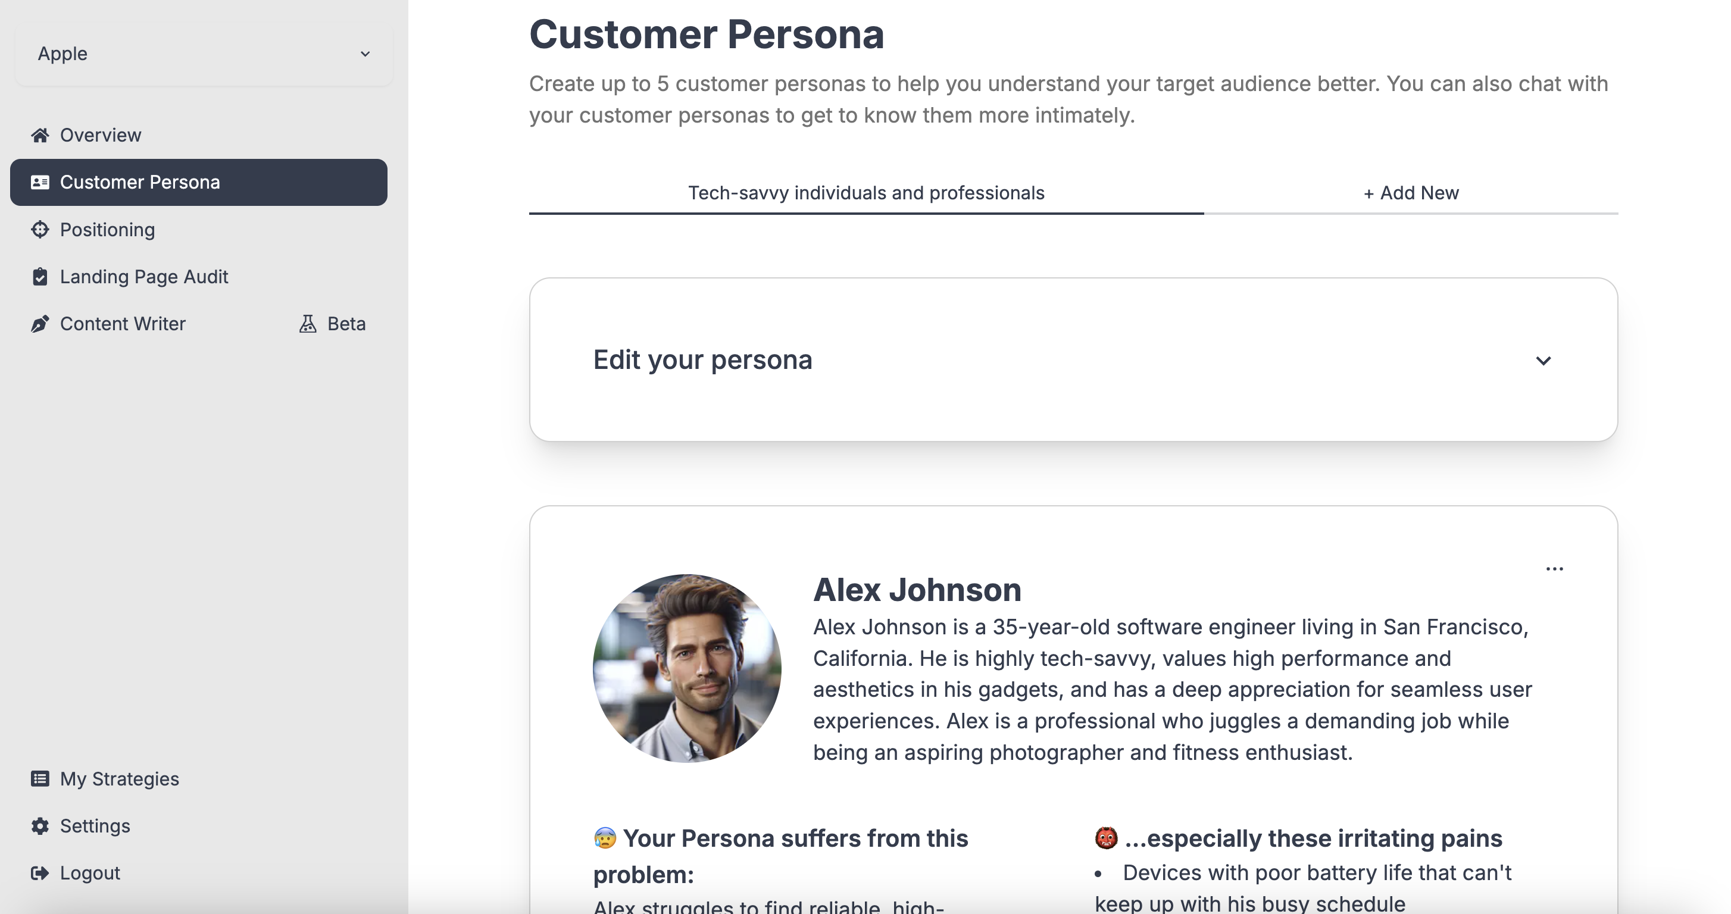Open the Content Writer page
This screenshot has width=1731, height=914.
click(x=122, y=324)
